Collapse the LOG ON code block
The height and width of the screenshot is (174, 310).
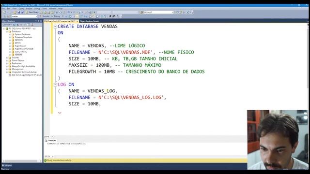(x=55, y=85)
